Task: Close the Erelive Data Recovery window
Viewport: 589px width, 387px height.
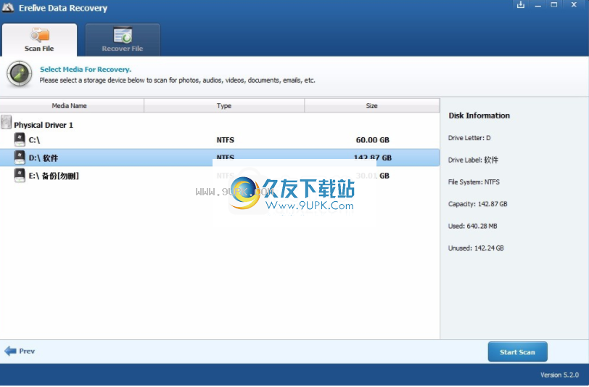Action: coord(574,5)
